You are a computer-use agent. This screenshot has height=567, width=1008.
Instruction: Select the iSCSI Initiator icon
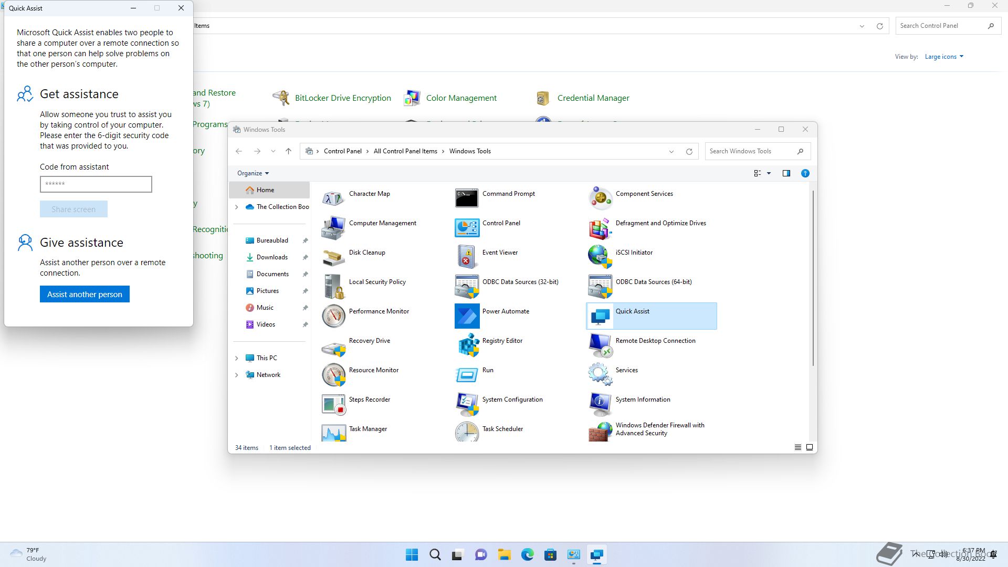pyautogui.click(x=600, y=257)
